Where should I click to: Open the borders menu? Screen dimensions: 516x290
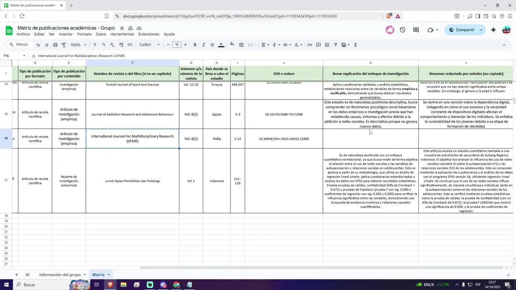click(241, 45)
